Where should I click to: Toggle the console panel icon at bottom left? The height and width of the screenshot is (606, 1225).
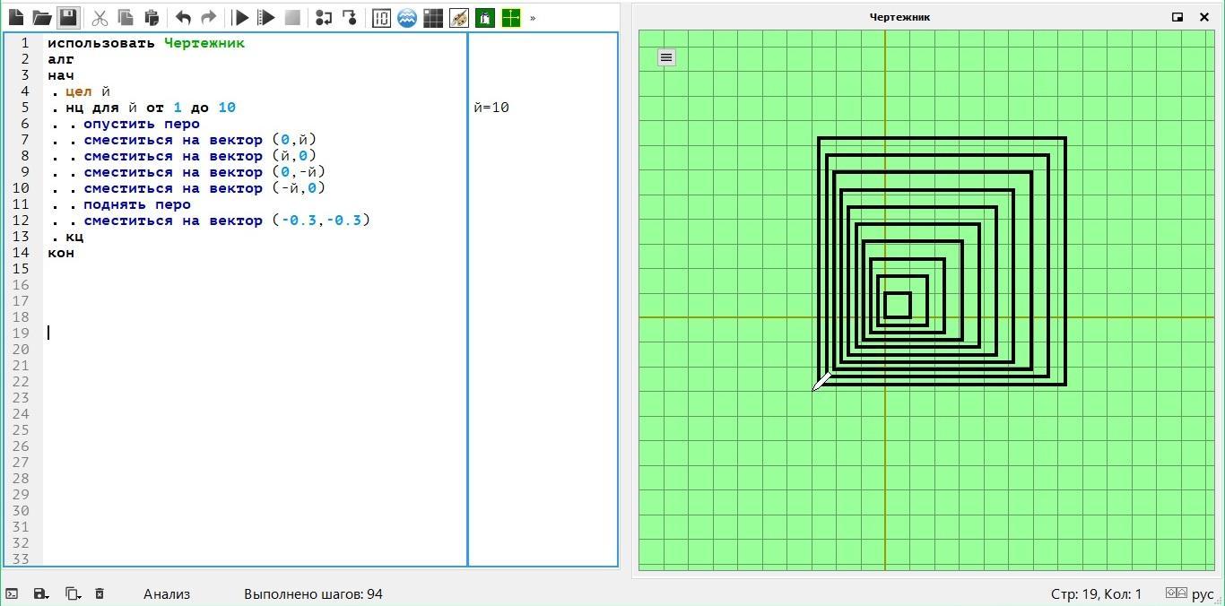pos(12,593)
